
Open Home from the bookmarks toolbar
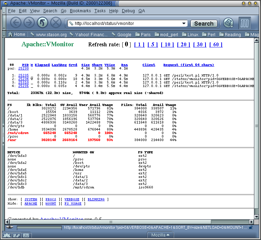coord(17,34)
